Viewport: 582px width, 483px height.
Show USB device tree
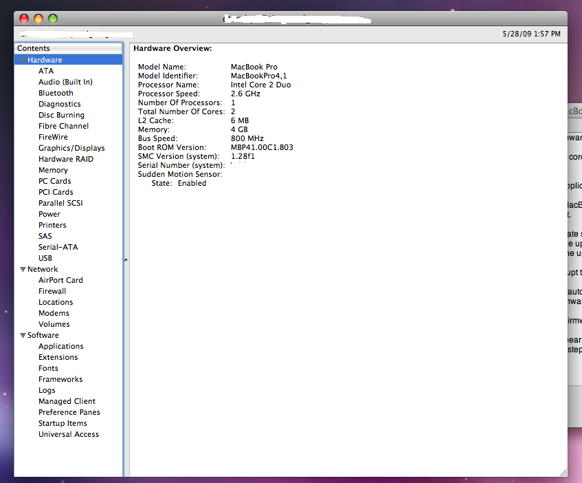45,258
